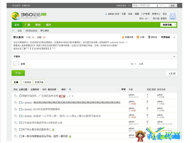Open the 全部主题 filter dropdown
This screenshot has width=185, height=143.
point(24,89)
